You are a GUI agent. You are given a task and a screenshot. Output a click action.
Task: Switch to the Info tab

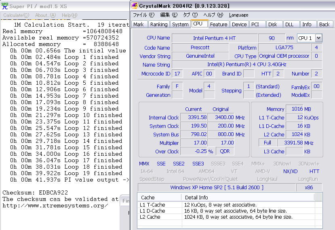tap(308, 24)
